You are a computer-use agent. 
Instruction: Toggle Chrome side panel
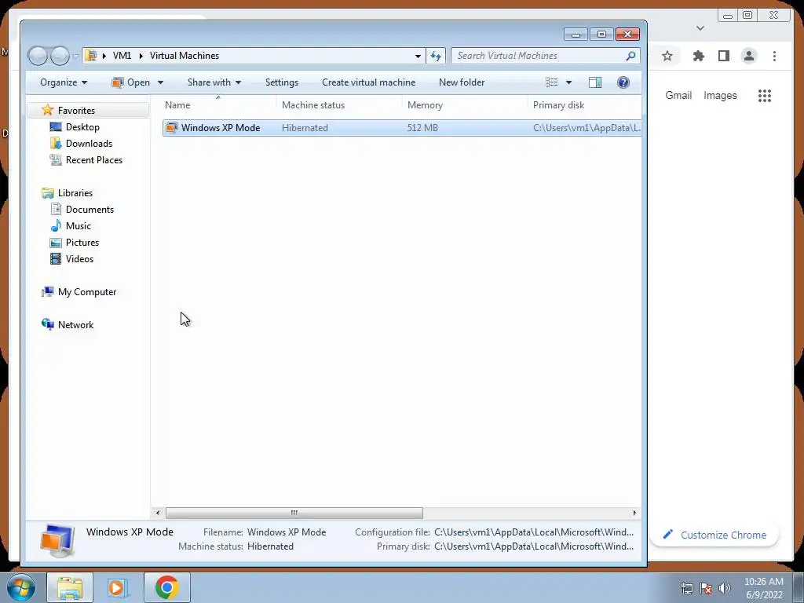pyautogui.click(x=723, y=56)
